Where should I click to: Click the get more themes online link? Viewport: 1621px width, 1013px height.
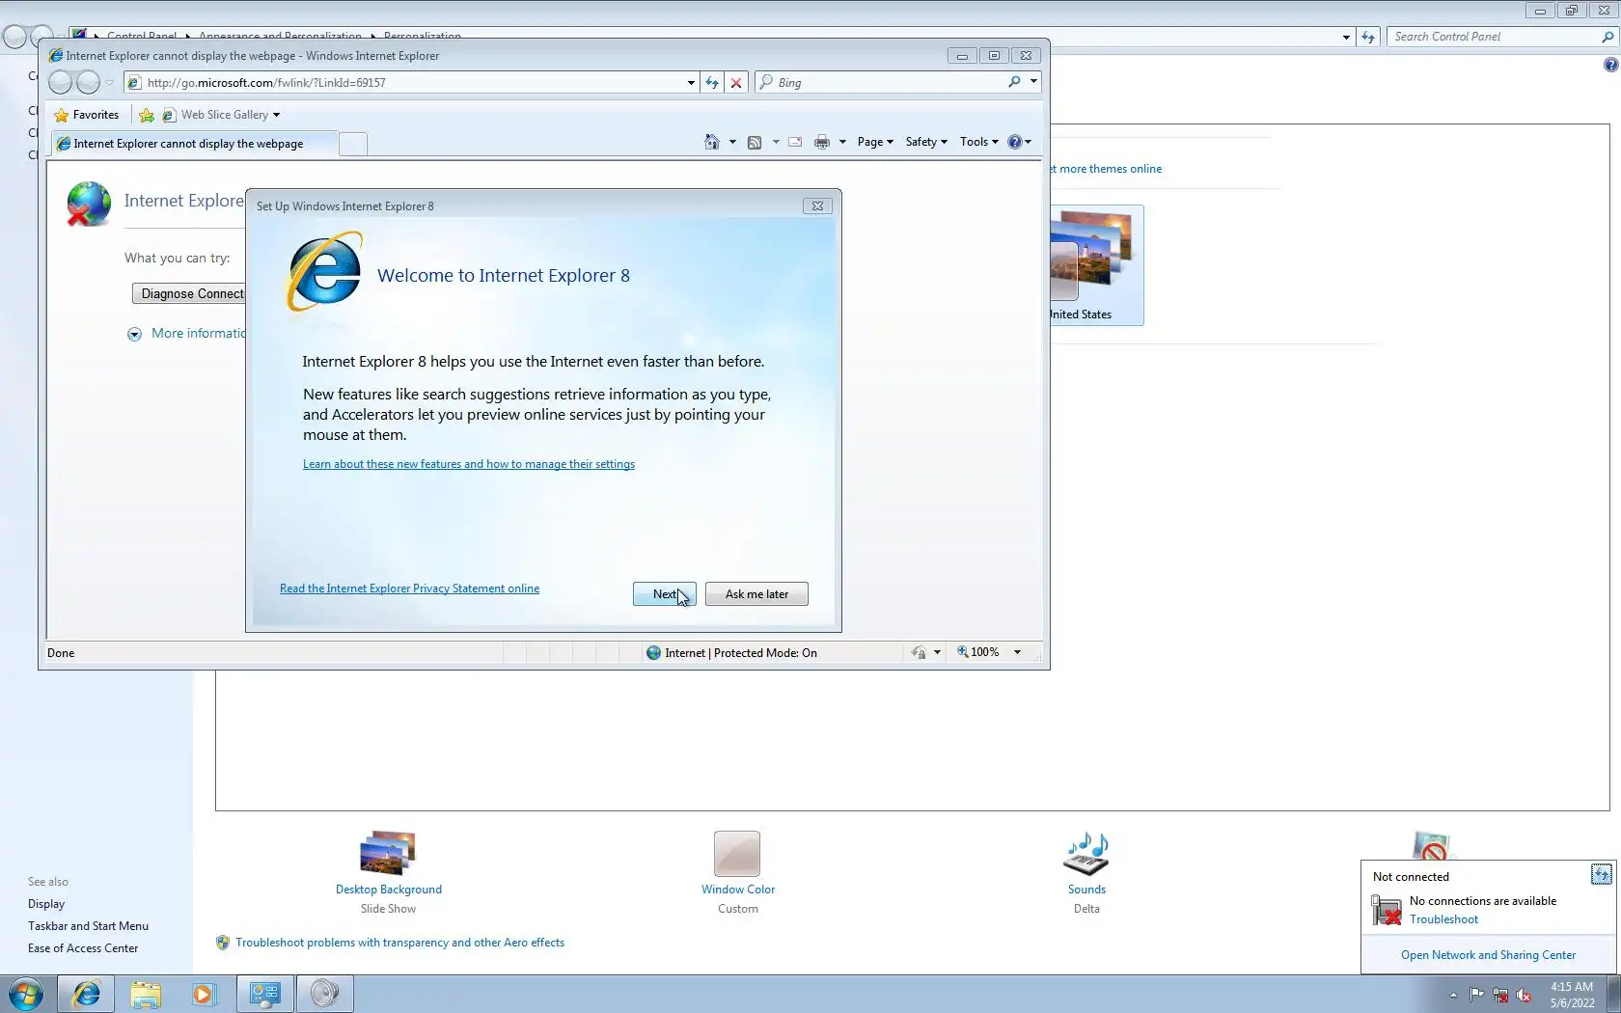(x=1106, y=169)
